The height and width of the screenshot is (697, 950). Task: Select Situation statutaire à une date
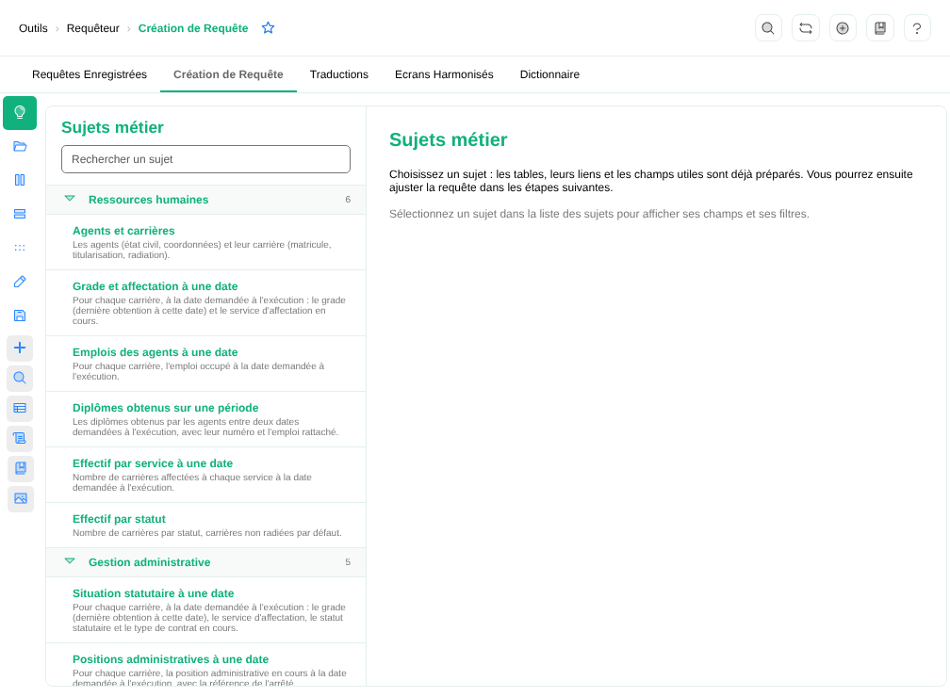pos(206,610)
